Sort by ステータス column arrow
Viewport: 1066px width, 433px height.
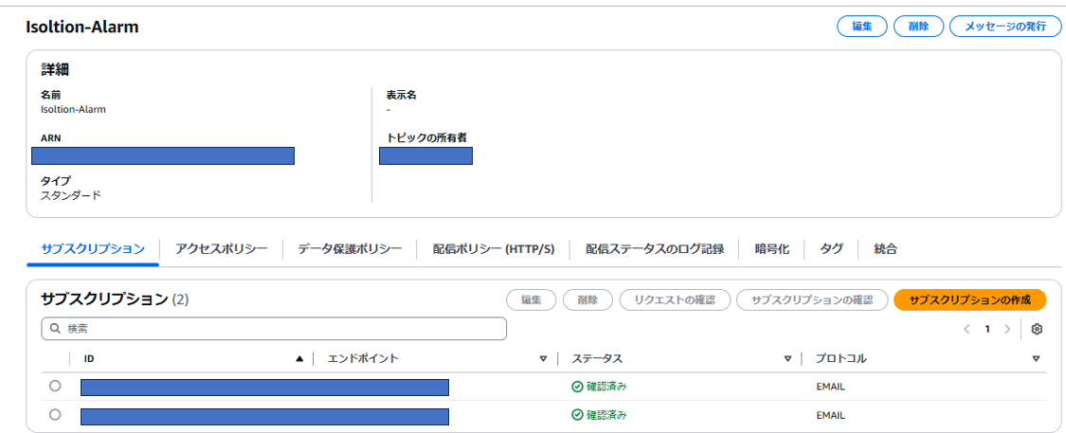[788, 359]
